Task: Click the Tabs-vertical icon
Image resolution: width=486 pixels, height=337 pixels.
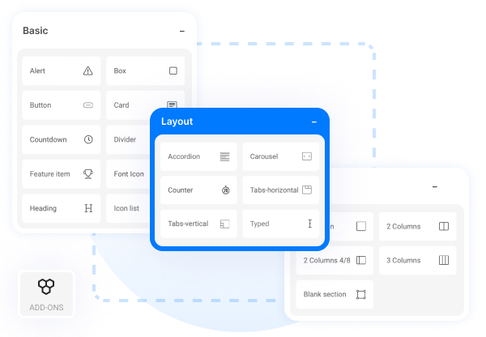Action: 224,224
